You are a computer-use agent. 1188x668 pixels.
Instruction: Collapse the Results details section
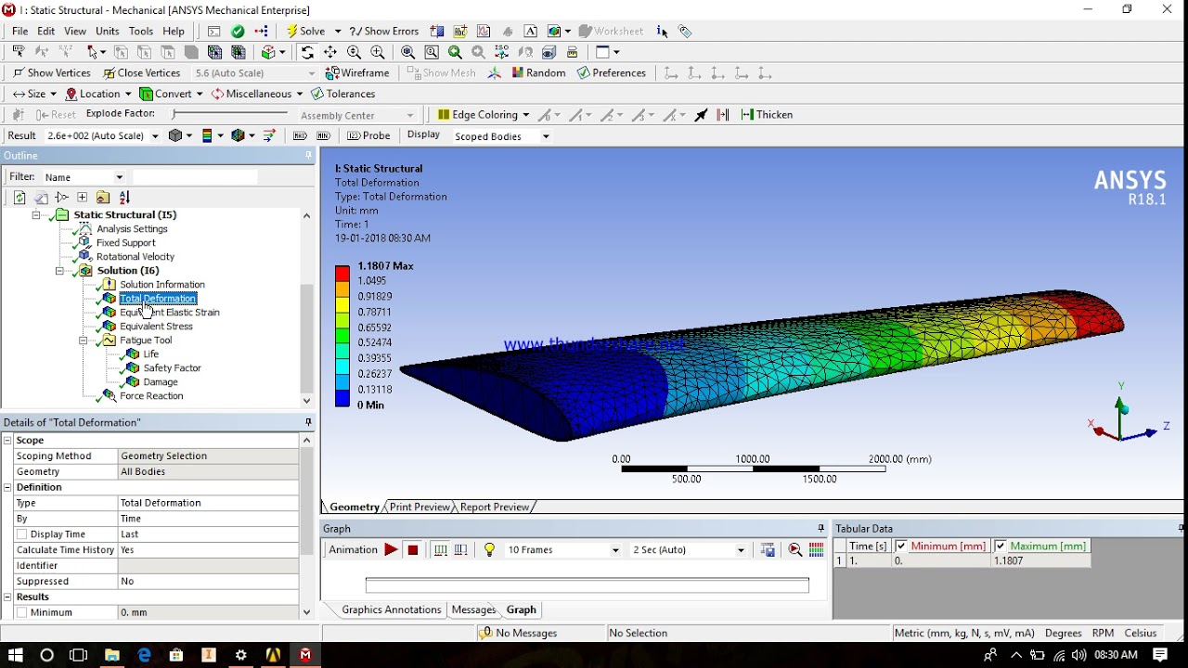tap(7, 597)
